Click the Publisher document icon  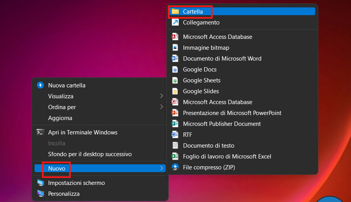click(x=175, y=124)
